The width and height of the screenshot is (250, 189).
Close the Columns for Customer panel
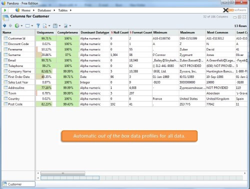244,17
